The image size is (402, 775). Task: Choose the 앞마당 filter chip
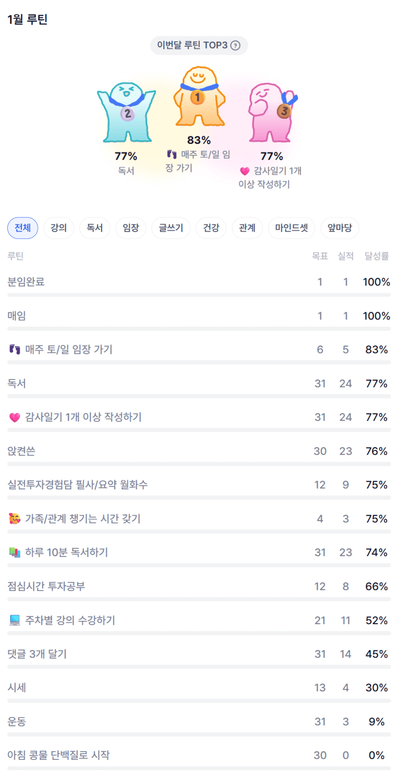pos(339,228)
